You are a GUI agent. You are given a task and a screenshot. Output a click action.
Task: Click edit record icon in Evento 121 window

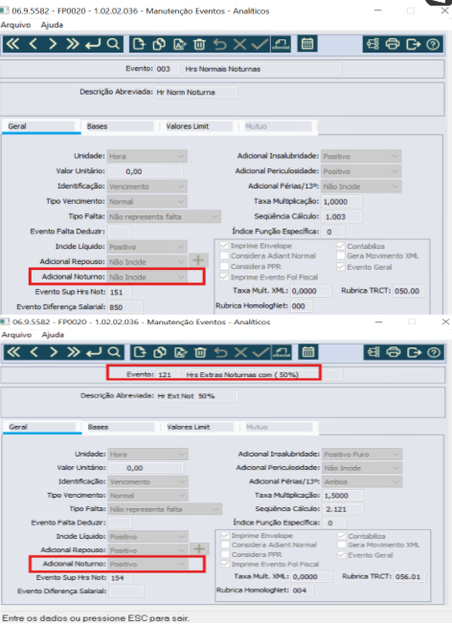[180, 352]
